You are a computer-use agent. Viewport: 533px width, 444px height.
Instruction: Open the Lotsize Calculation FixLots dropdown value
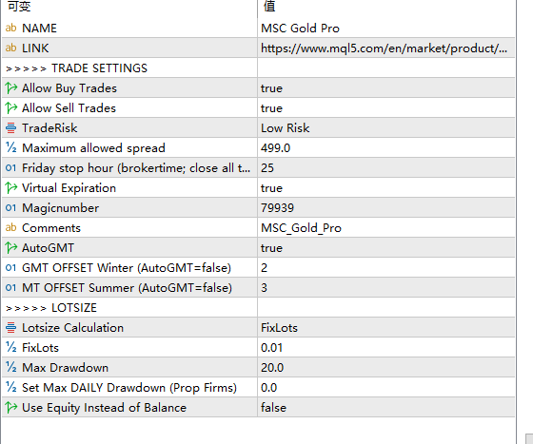(386, 328)
